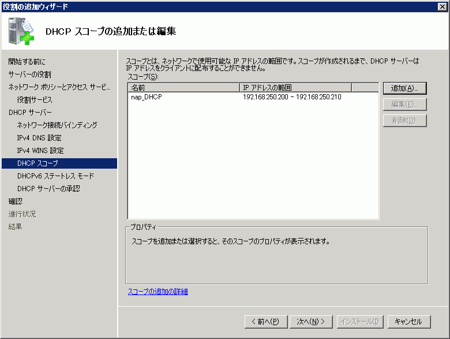The height and width of the screenshot is (339, 450).
Task: Click the 追加(A)... button
Action: (x=404, y=88)
